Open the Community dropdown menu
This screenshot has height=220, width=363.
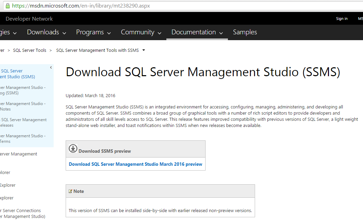pyautogui.click(x=141, y=32)
